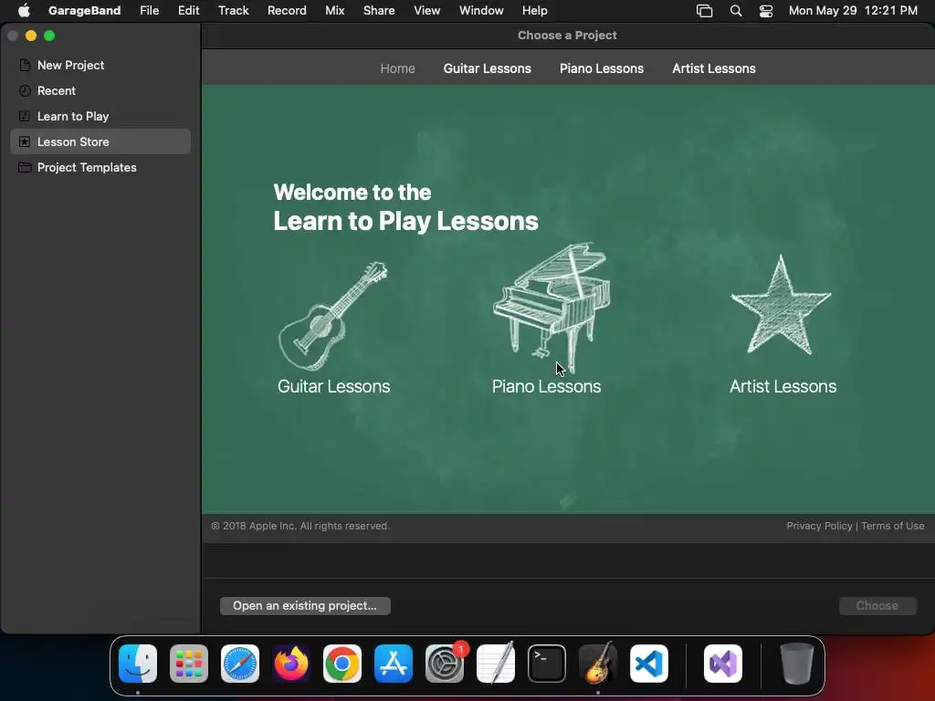Open Spotlight search in menu bar
This screenshot has width=935, height=701.
click(x=736, y=11)
